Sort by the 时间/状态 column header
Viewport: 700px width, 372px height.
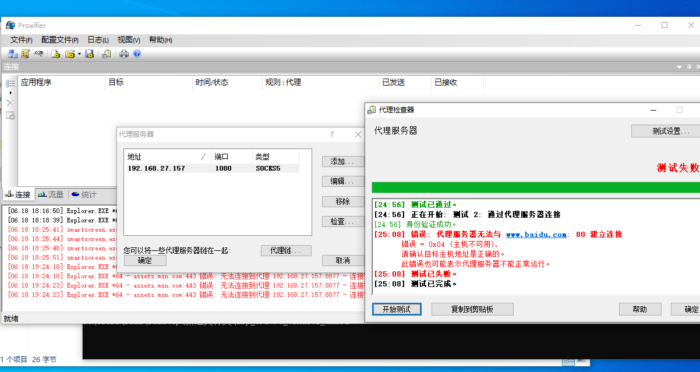point(227,82)
